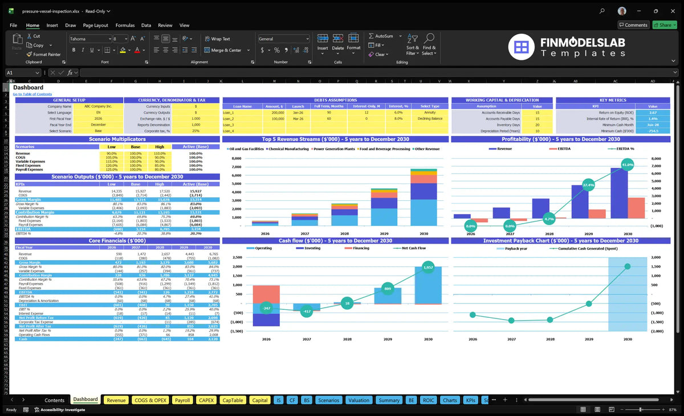This screenshot has width=684, height=416.
Task: Apply the accounting dollar format
Action: click(263, 50)
